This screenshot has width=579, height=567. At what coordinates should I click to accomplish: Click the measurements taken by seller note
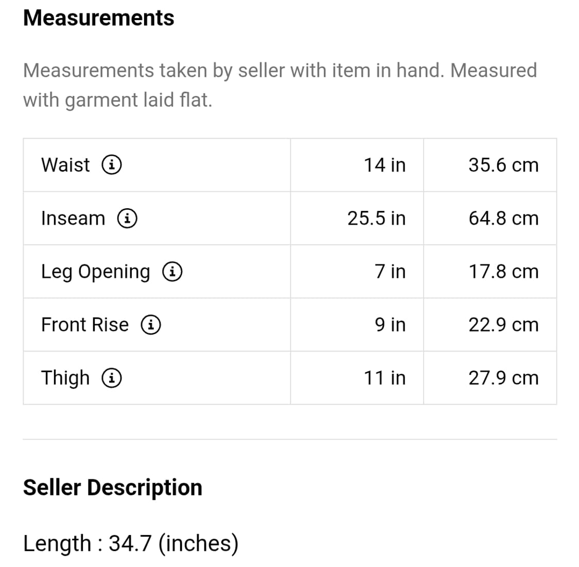(280, 85)
